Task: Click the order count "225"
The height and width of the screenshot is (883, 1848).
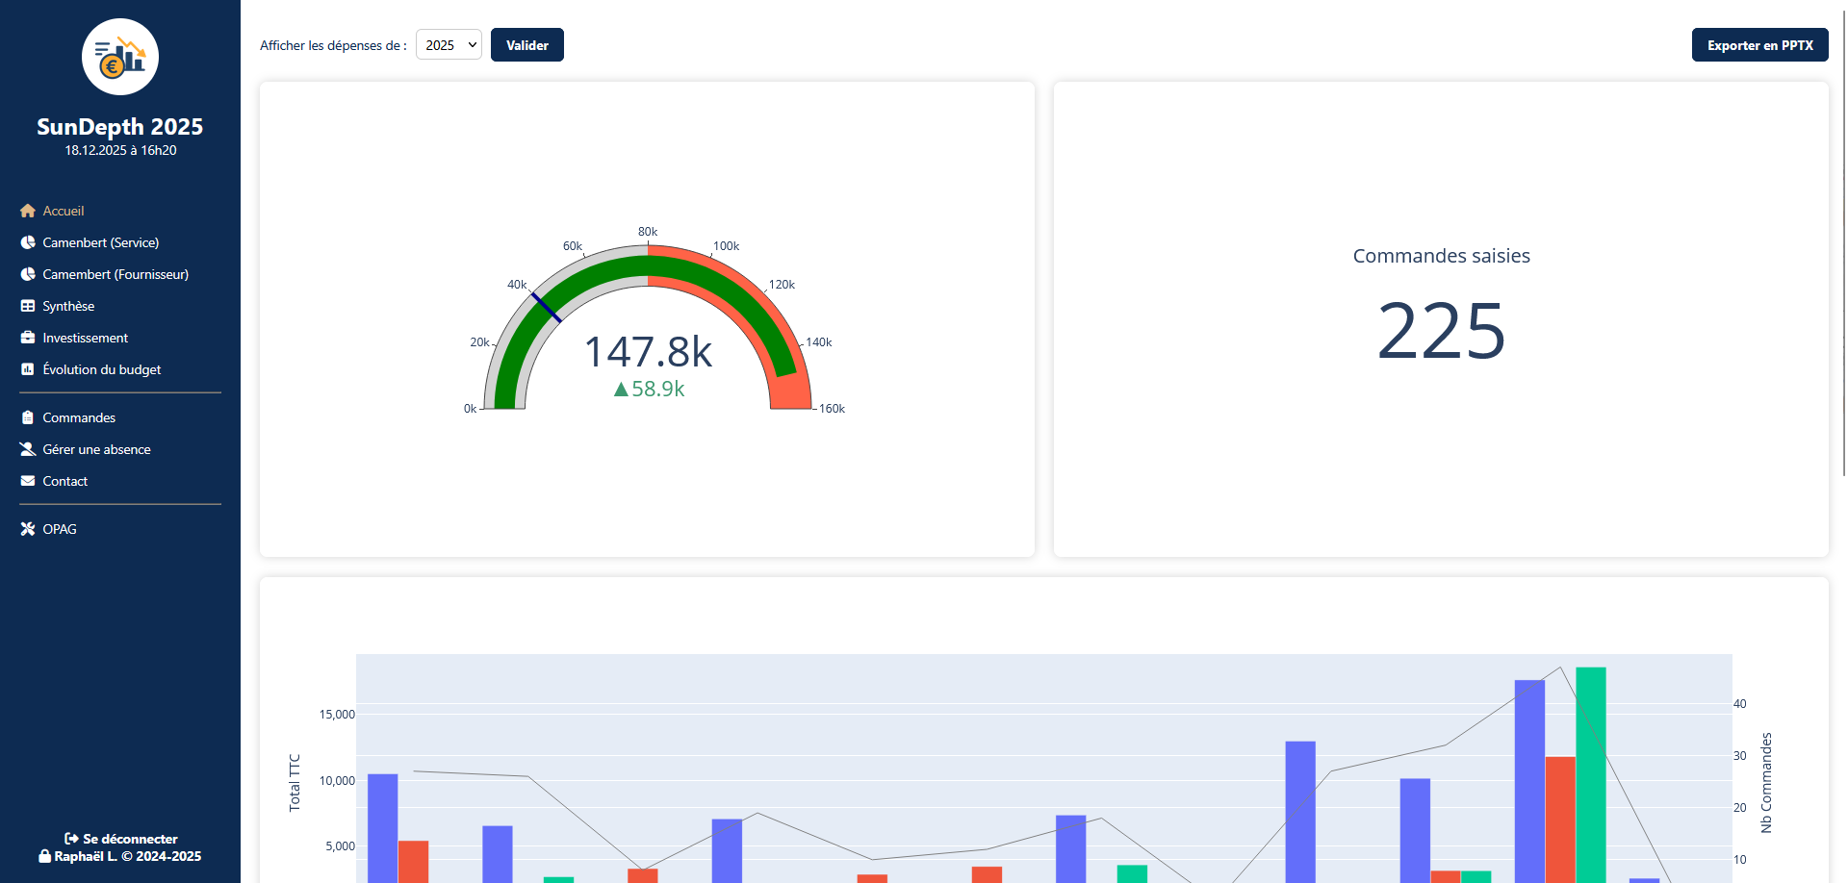Action: (x=1441, y=331)
